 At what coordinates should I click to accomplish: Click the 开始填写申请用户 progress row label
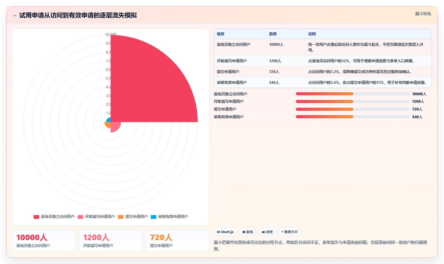(x=229, y=102)
